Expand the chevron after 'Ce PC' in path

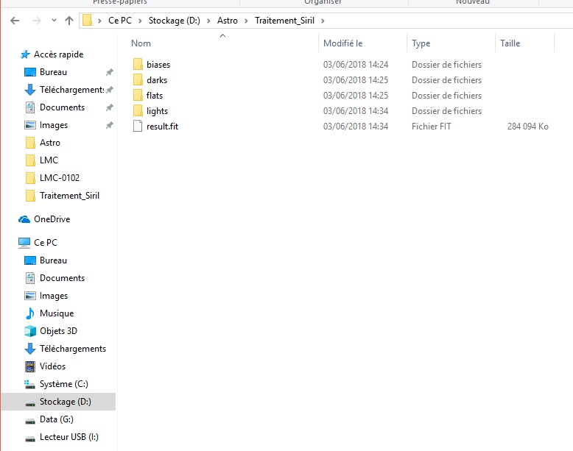[x=140, y=21]
